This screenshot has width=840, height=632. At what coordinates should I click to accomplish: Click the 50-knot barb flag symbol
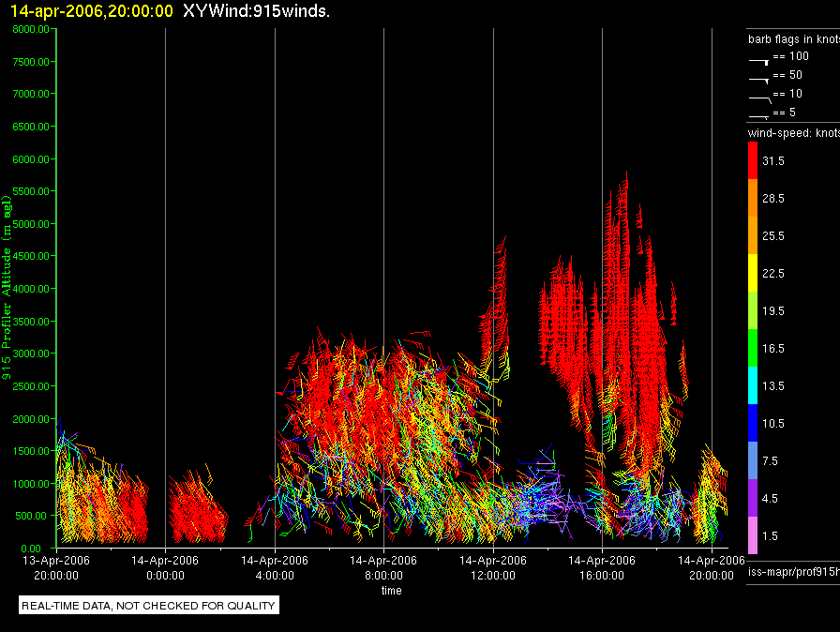point(759,81)
